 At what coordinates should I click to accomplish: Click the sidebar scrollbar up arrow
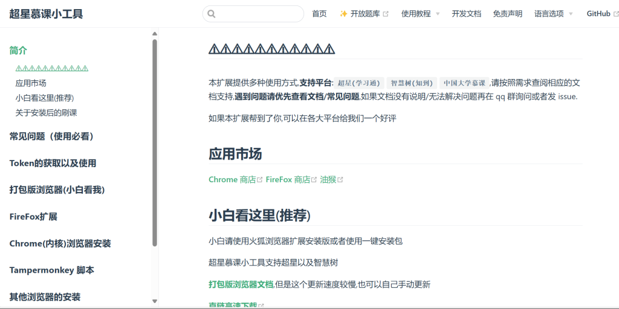tap(155, 34)
